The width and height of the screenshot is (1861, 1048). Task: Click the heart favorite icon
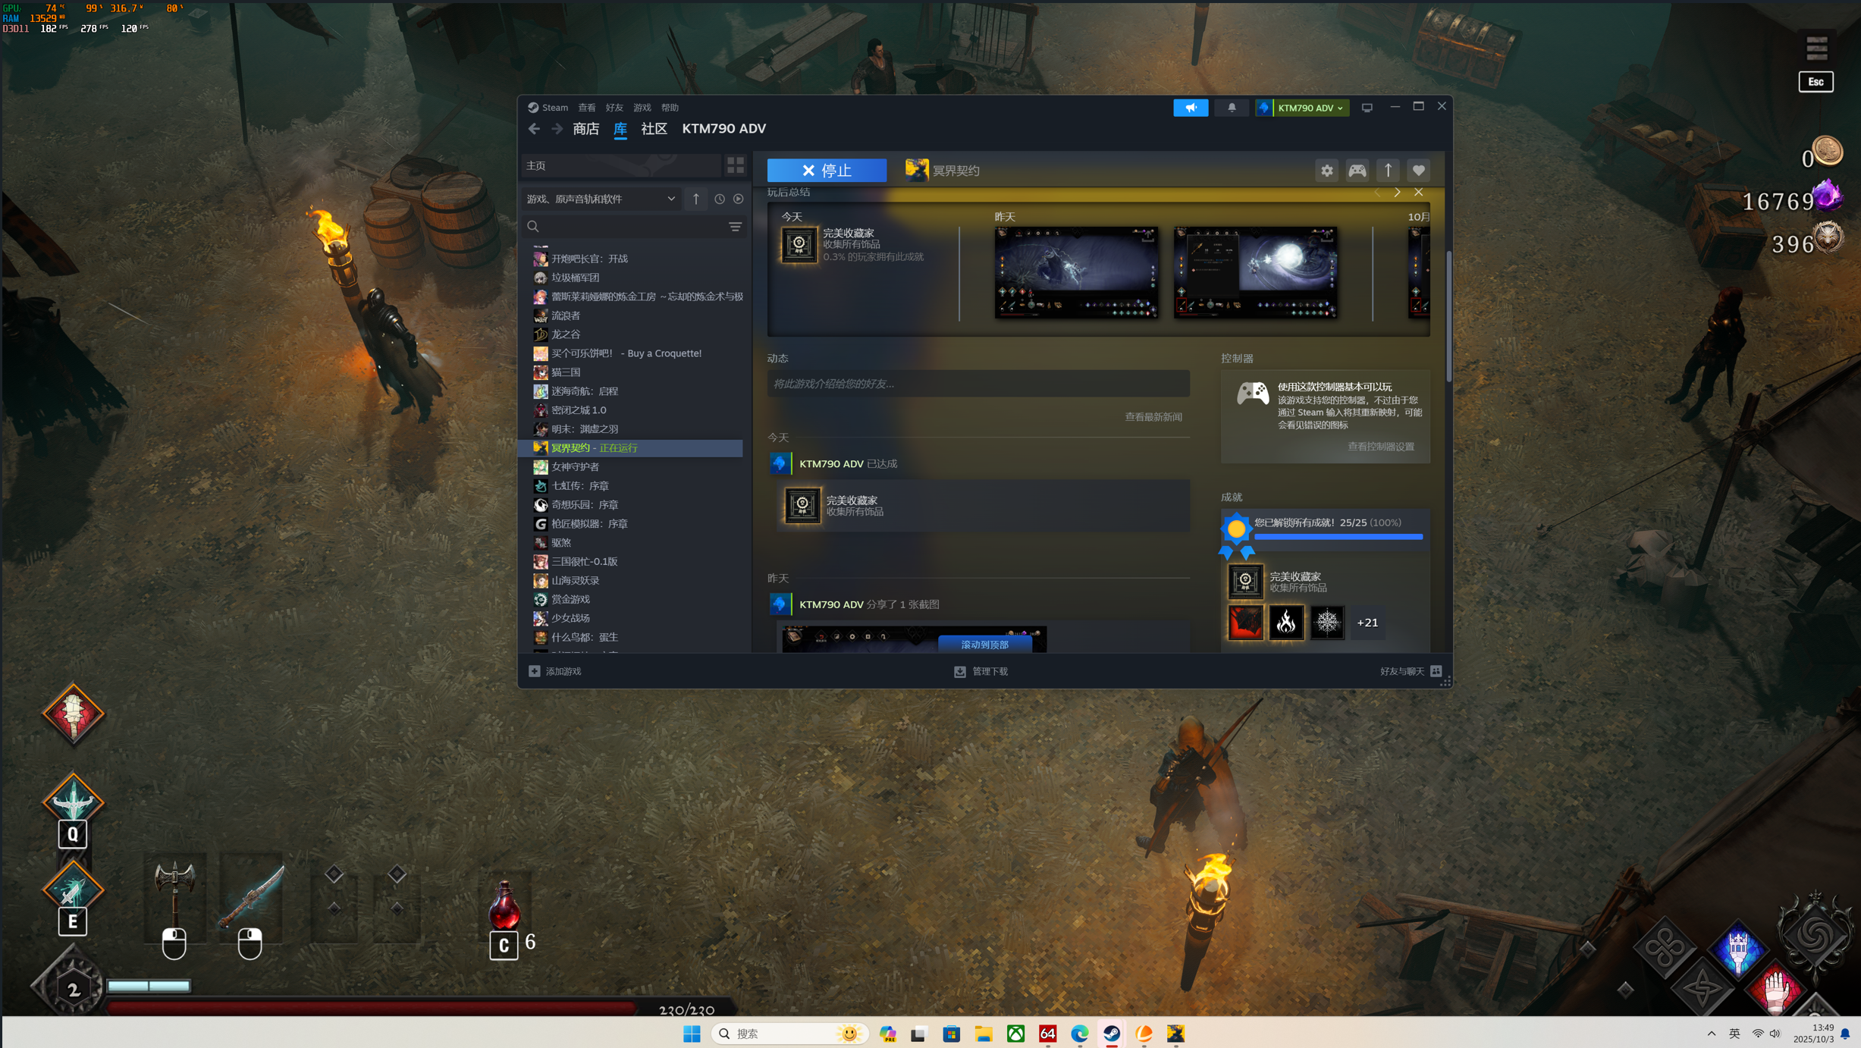point(1418,171)
